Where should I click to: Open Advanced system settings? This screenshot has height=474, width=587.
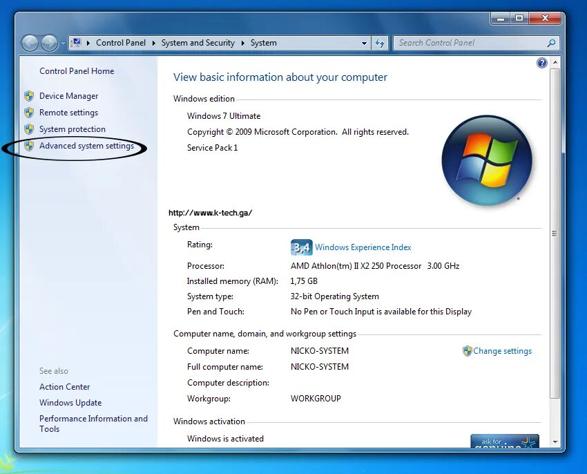coord(86,146)
